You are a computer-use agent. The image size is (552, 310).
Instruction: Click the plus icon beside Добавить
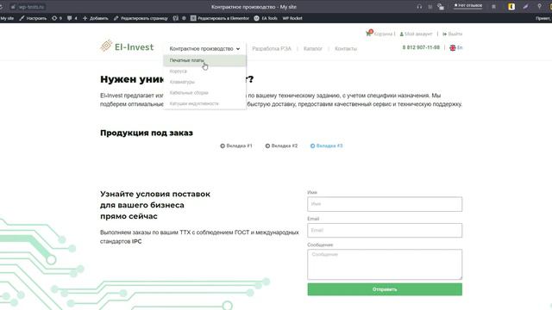click(85, 18)
